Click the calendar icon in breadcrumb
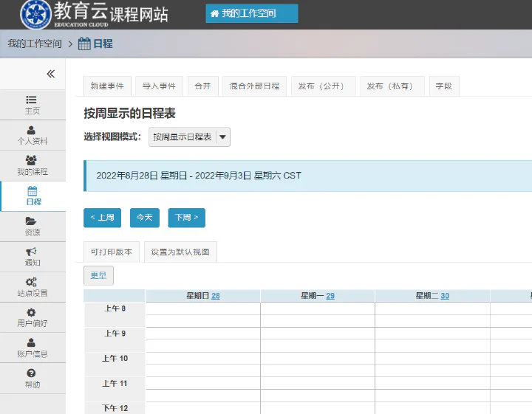532x414 pixels. coord(84,44)
